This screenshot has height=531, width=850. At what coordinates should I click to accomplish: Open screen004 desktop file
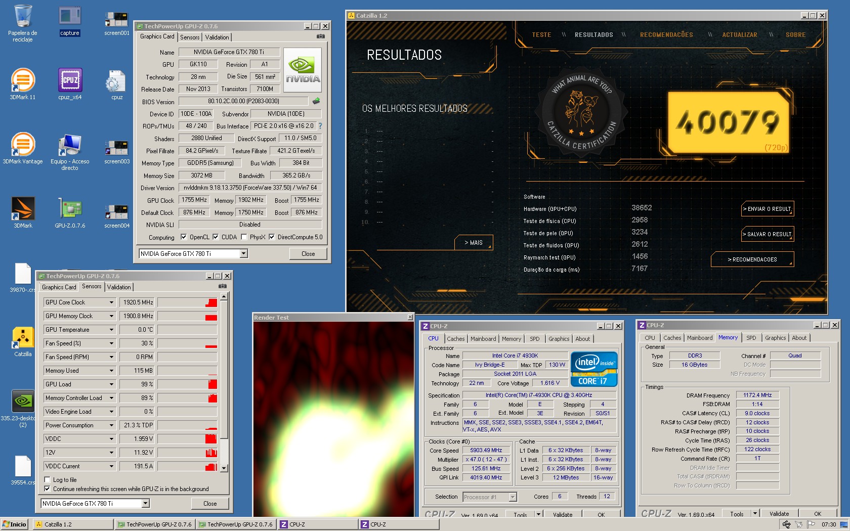click(117, 215)
